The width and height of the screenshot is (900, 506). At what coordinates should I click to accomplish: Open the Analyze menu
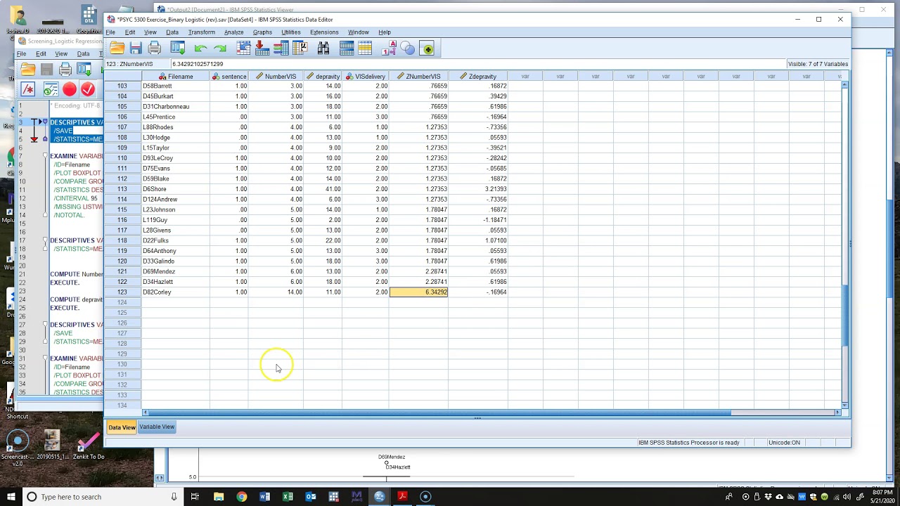pos(233,32)
